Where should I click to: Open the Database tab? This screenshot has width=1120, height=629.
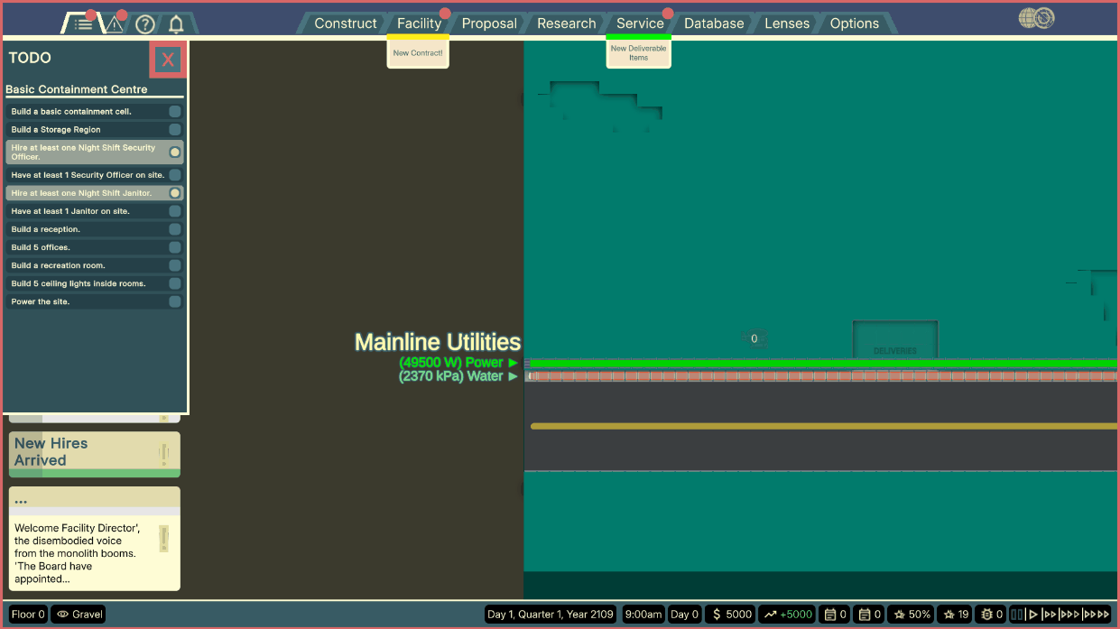(714, 23)
